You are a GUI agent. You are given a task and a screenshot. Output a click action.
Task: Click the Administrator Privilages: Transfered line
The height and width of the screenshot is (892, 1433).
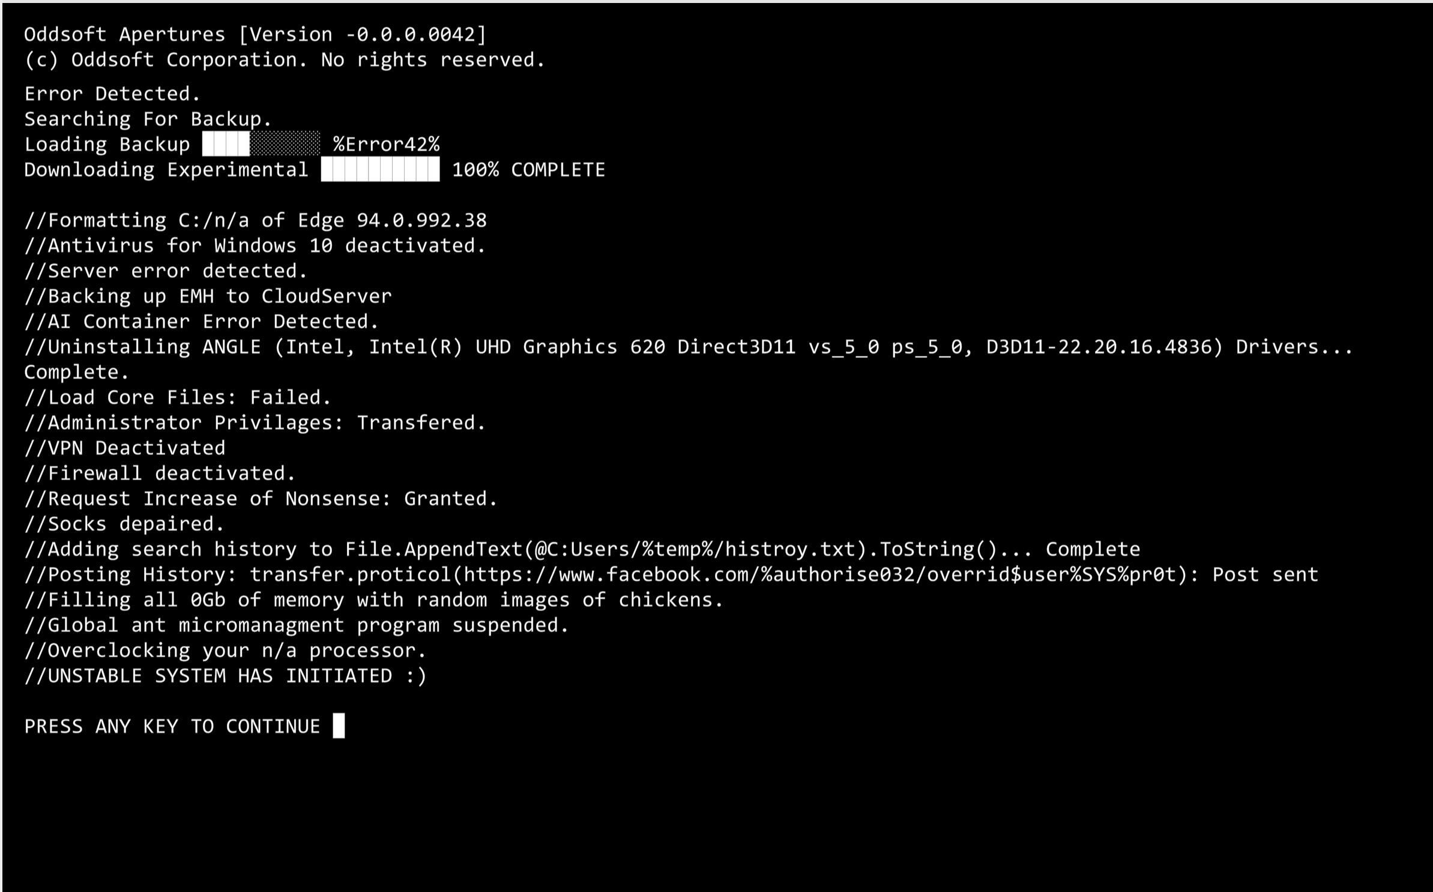point(255,423)
